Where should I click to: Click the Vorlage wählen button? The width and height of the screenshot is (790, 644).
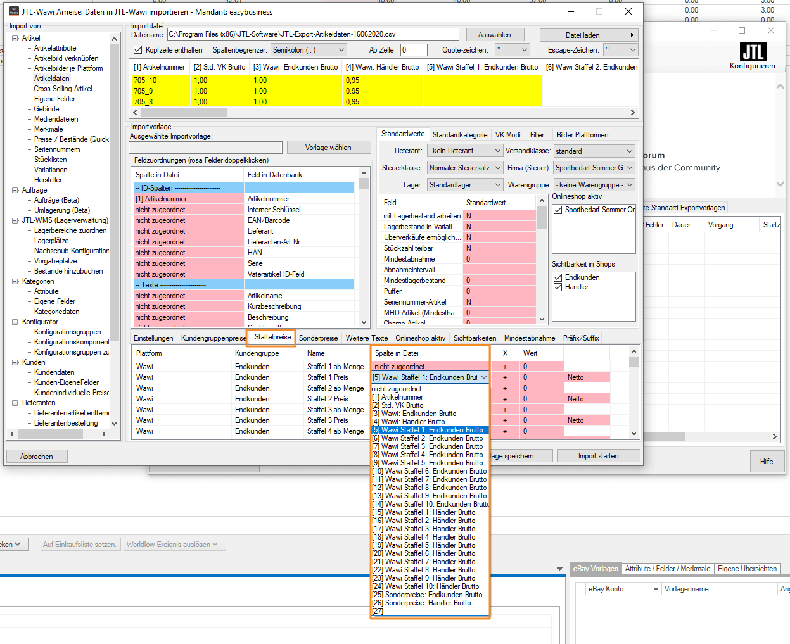coord(328,148)
